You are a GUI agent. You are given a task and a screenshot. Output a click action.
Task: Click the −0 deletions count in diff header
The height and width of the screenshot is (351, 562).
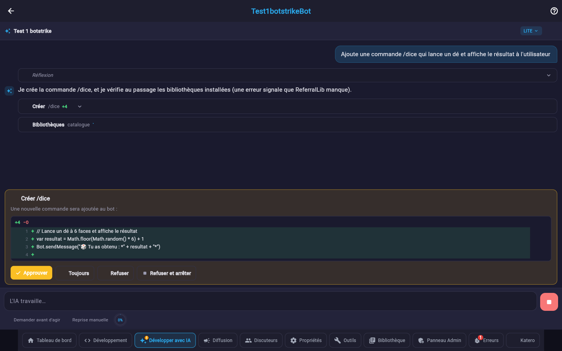pos(26,222)
